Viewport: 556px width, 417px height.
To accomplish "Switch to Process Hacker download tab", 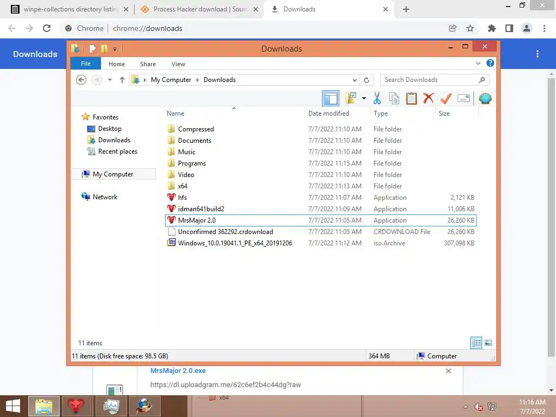I will [200, 9].
